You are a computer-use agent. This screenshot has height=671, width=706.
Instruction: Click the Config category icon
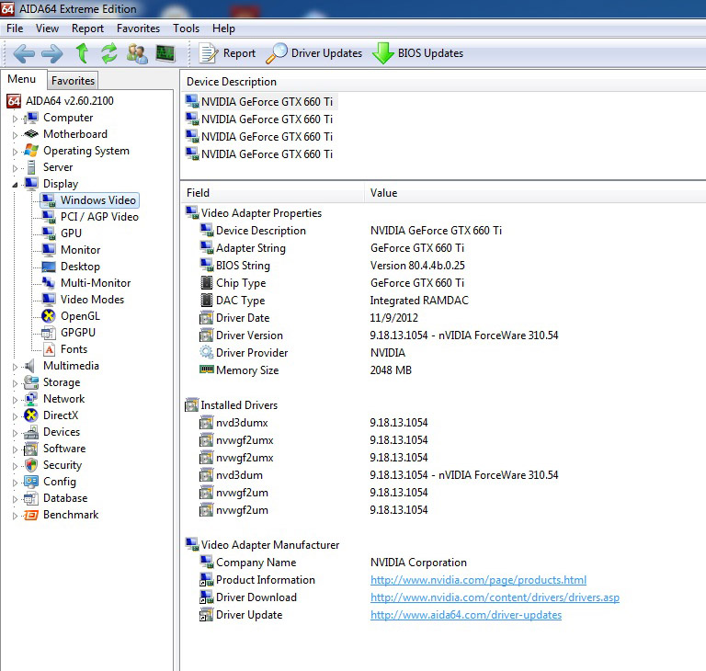[x=30, y=482]
